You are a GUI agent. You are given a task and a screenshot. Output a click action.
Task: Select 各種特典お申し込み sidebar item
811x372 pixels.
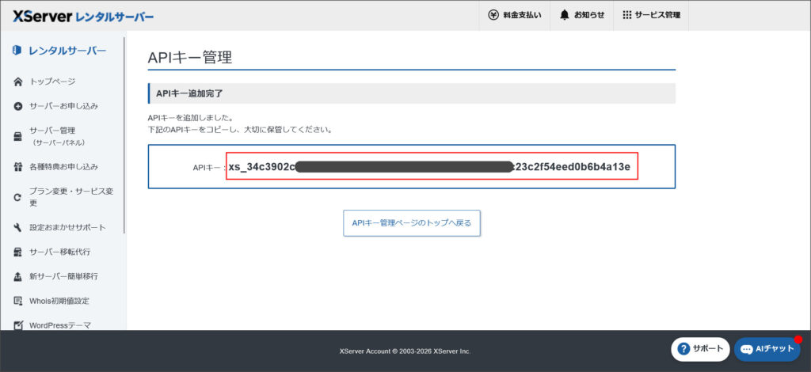tap(63, 167)
